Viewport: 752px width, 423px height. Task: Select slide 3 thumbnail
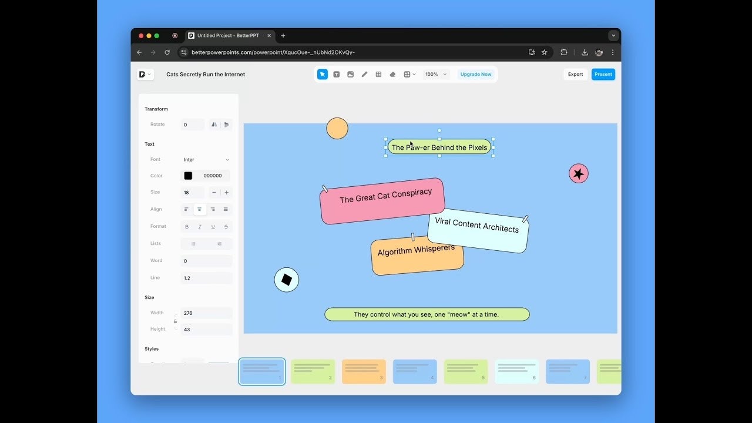click(x=364, y=372)
